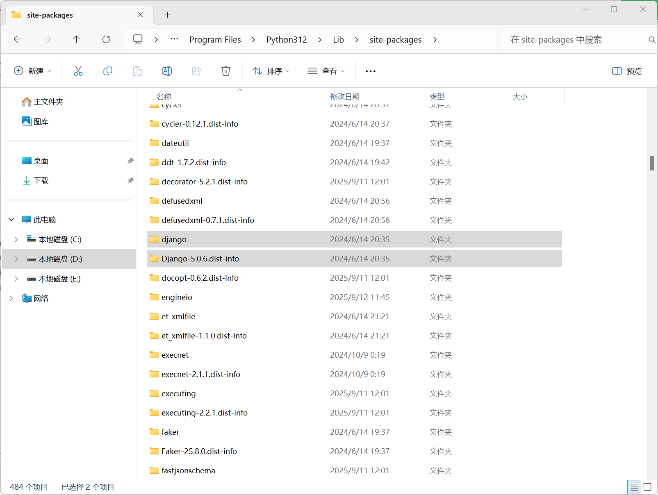
Task: Click the search magnifier icon
Action: (652, 40)
